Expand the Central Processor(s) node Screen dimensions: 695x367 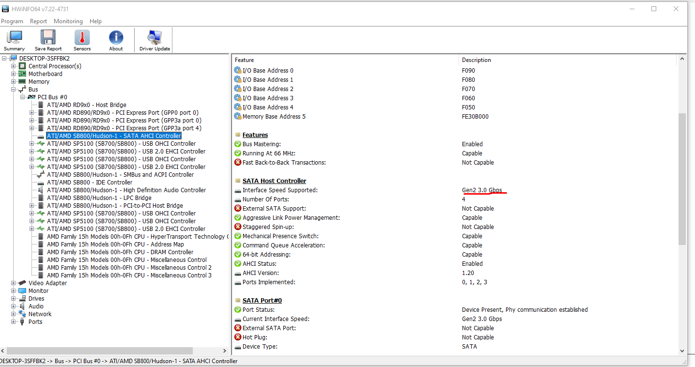pos(14,66)
